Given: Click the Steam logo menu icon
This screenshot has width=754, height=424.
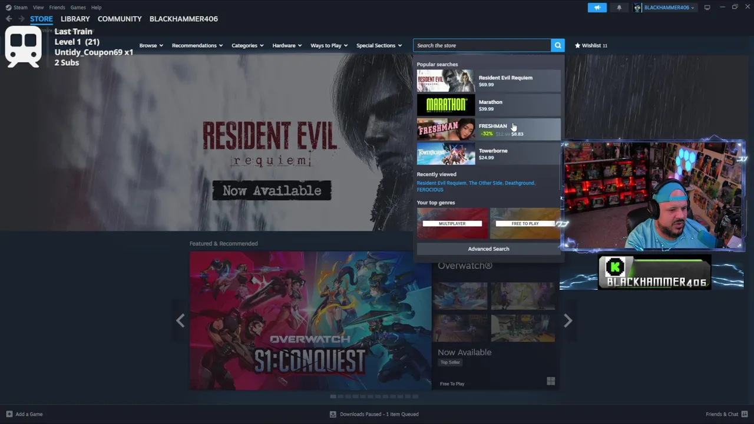Looking at the screenshot, I should tap(8, 8).
